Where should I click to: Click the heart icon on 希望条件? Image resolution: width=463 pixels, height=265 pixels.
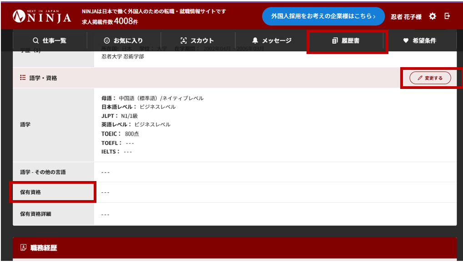click(406, 40)
